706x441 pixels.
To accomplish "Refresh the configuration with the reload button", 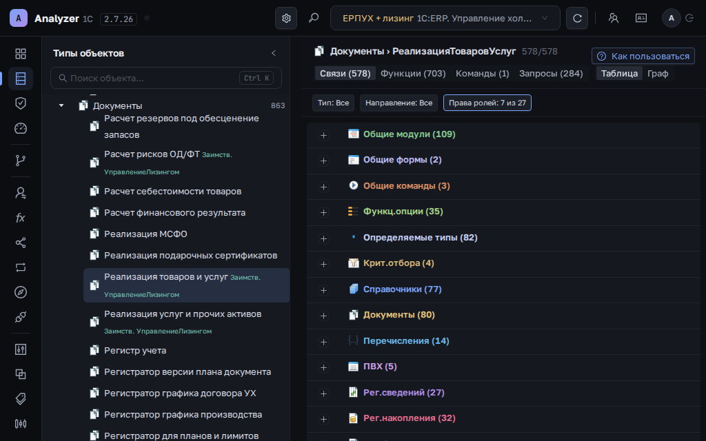I will click(577, 18).
